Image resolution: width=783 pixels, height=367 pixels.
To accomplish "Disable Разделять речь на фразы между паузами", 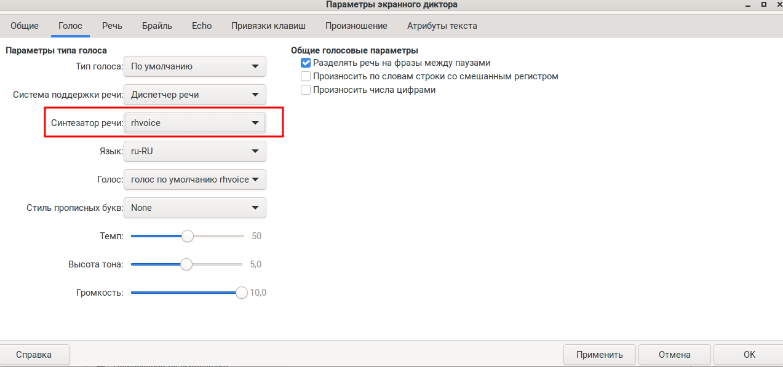I will 306,63.
